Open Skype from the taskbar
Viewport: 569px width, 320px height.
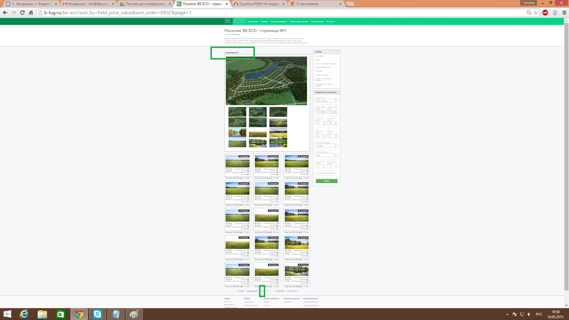[97, 314]
